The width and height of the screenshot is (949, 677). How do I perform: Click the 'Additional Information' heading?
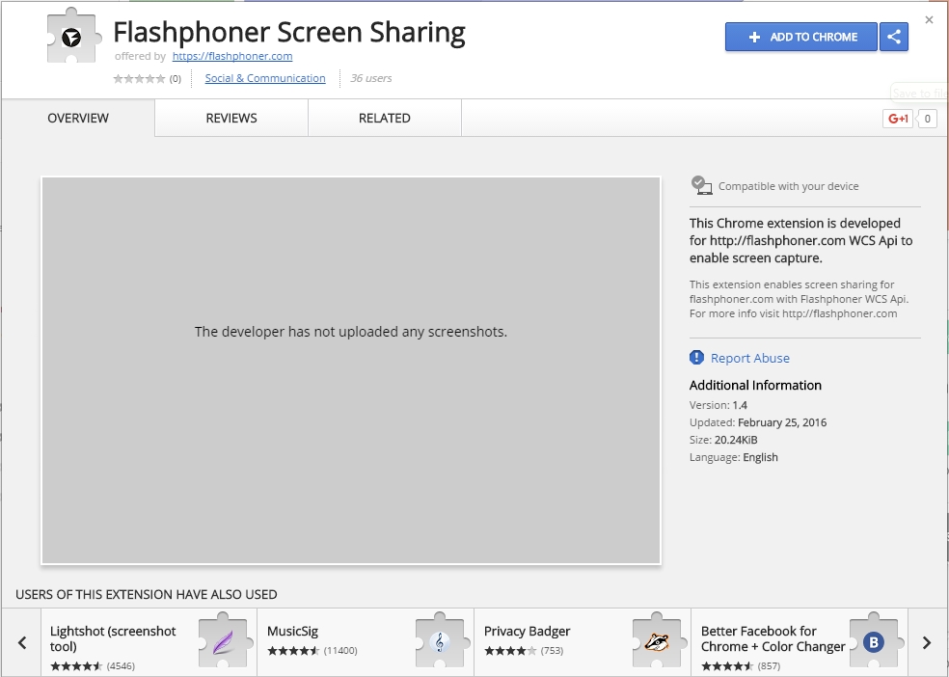click(x=755, y=386)
